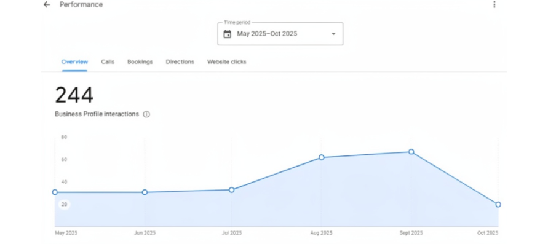Open the three-dot more options menu
548x244 pixels.
tap(494, 4)
